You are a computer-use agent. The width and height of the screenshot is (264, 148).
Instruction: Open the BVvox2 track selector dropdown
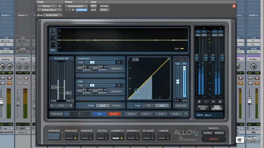[x=47, y=6]
